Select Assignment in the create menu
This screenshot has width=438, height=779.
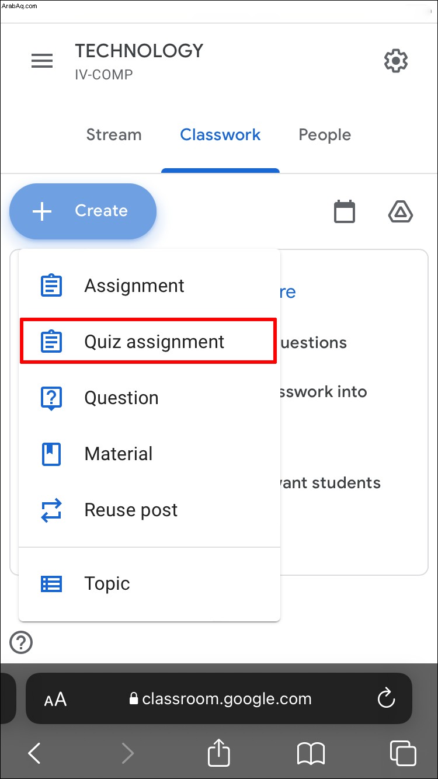coord(150,286)
